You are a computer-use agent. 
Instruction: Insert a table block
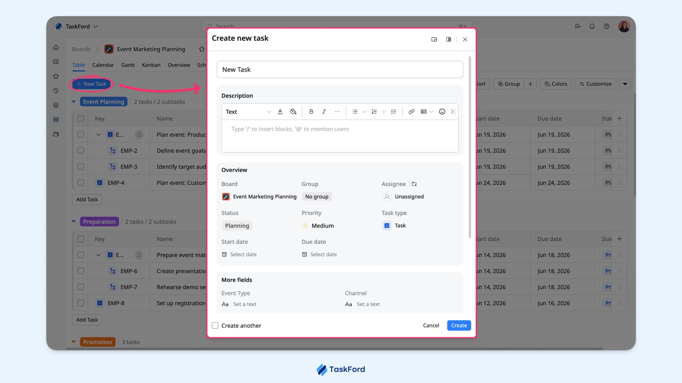pyautogui.click(x=423, y=111)
